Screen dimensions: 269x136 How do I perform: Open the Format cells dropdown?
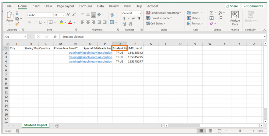point(195,23)
